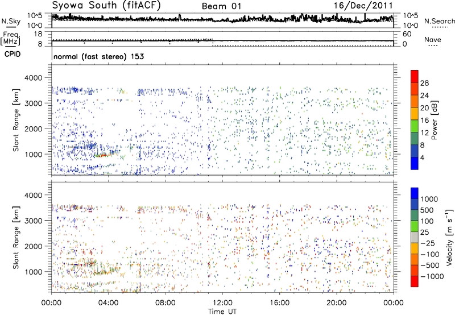Click the teal 8-12 dB power swatch
455x315 pixels.
(x=415, y=139)
